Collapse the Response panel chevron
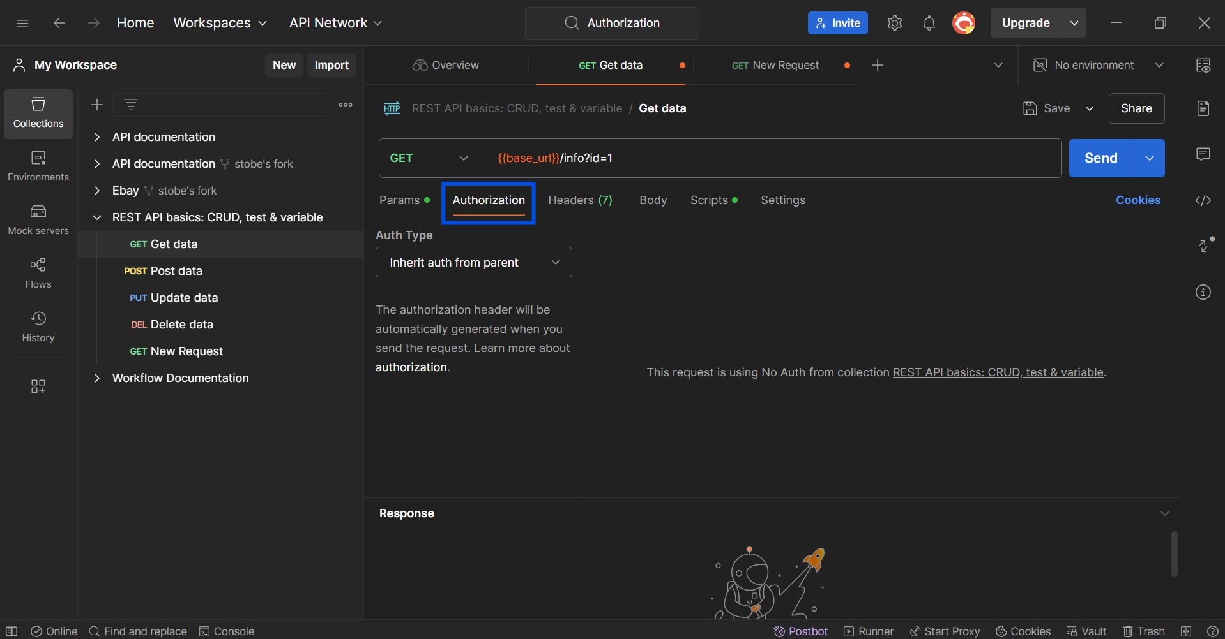The image size is (1225, 639). tap(1165, 513)
